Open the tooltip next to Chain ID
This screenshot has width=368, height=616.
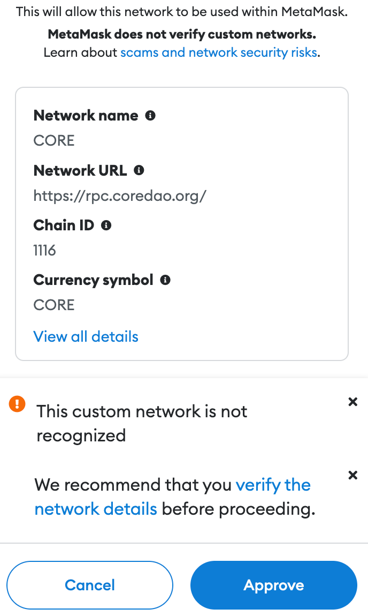click(106, 225)
